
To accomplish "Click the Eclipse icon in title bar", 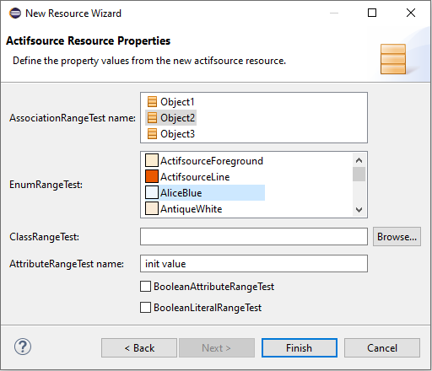I will (15, 13).
